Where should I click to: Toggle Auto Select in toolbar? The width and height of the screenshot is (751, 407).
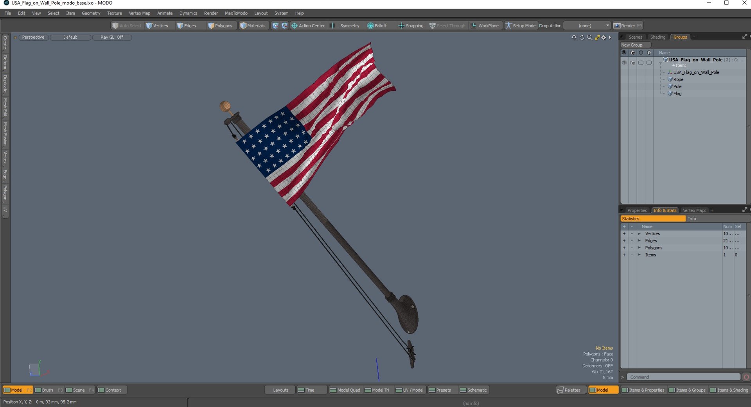(x=126, y=26)
